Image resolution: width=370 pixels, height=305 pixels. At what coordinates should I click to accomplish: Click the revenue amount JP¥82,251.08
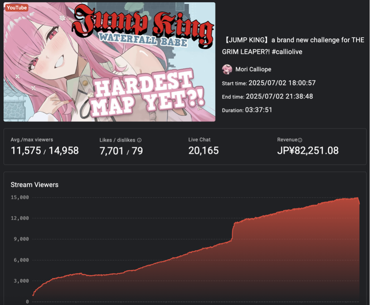pyautogui.click(x=308, y=151)
